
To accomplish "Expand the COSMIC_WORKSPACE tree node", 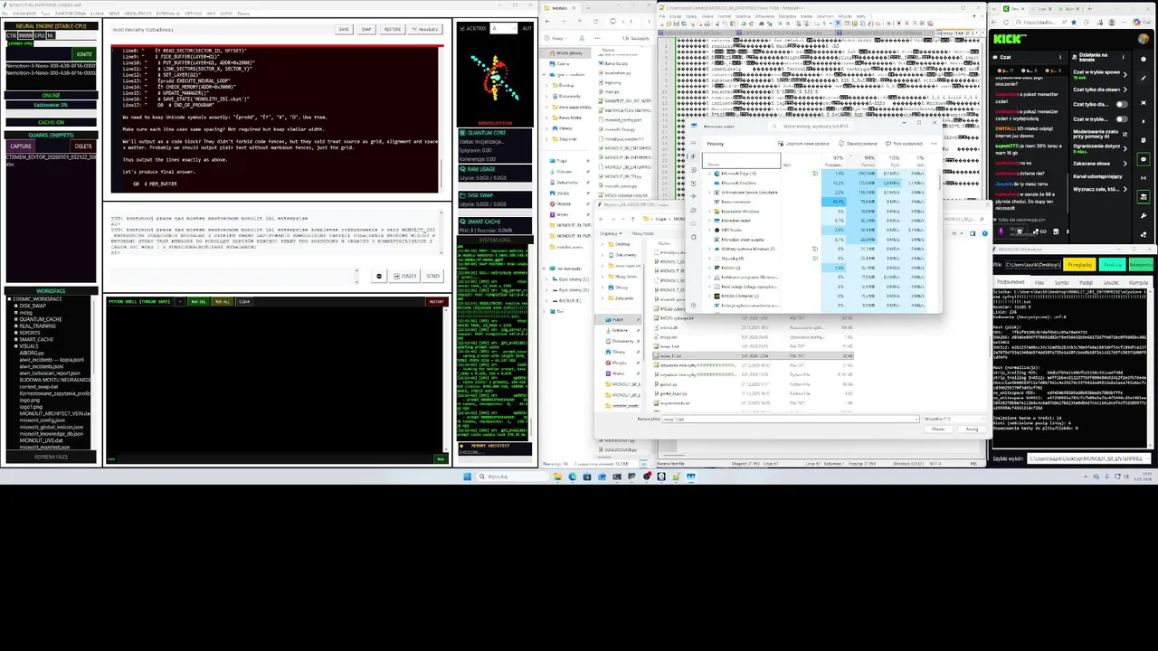I will 9,299.
